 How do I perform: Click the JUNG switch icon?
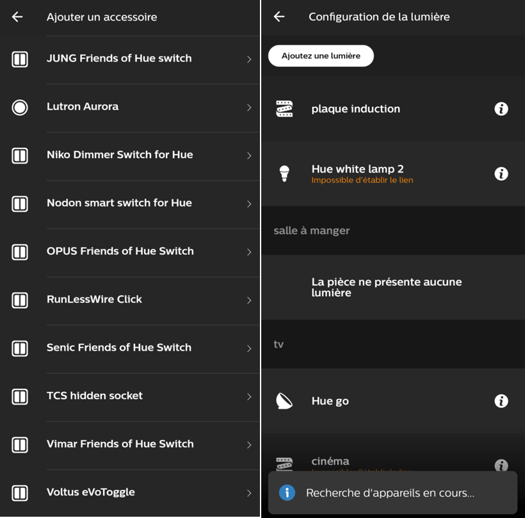tap(20, 59)
